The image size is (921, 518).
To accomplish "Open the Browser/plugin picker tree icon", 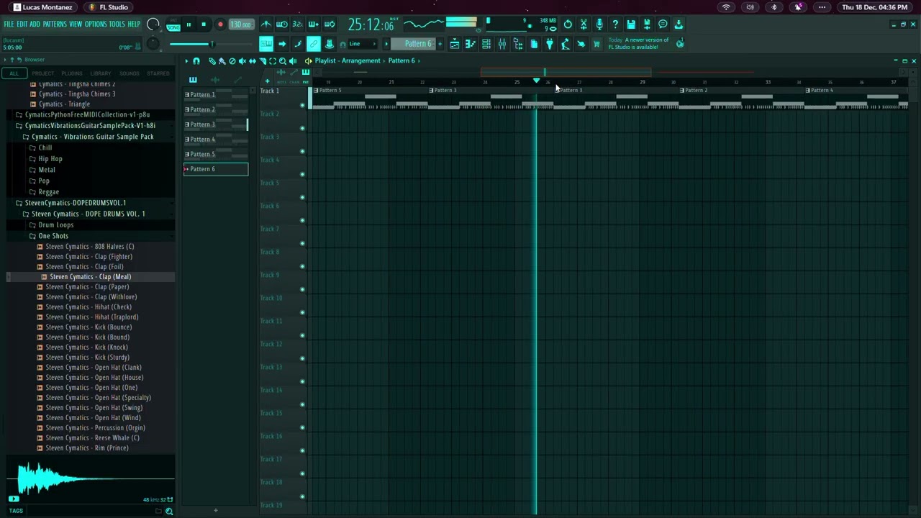I will (518, 45).
